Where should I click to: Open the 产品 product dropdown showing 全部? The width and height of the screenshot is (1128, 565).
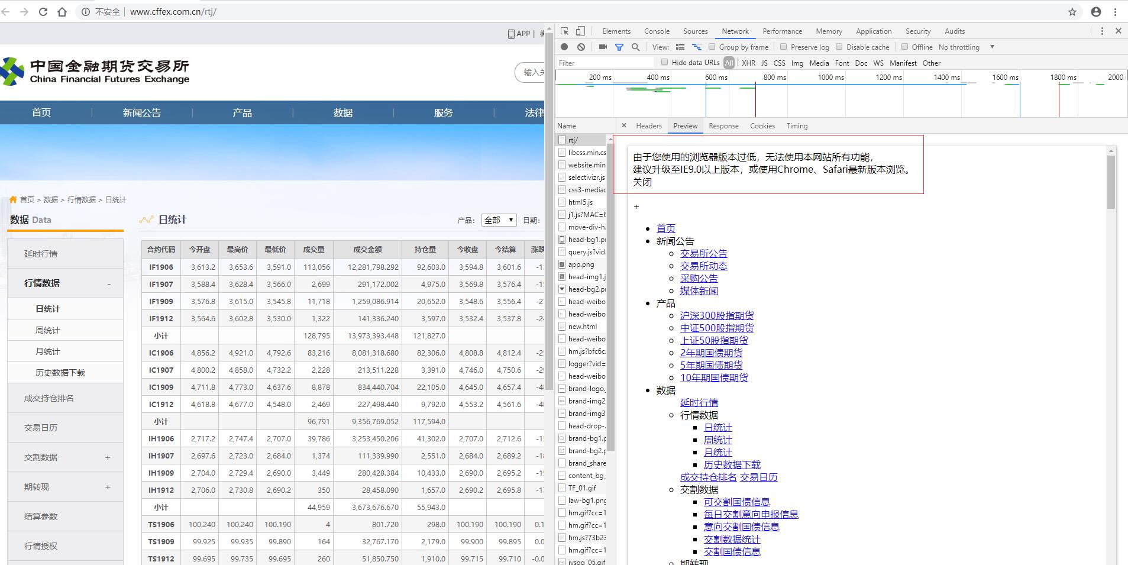(499, 220)
